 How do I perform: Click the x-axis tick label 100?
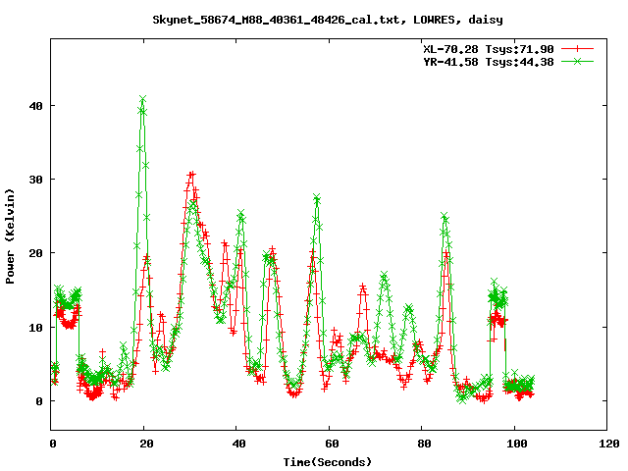517,444
